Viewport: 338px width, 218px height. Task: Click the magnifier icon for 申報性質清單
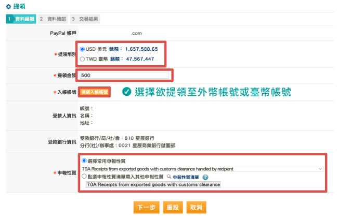pos(168,177)
